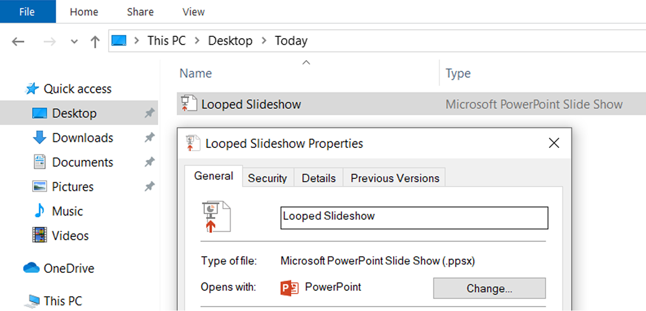Click the pin icon next to Downloads

point(149,138)
